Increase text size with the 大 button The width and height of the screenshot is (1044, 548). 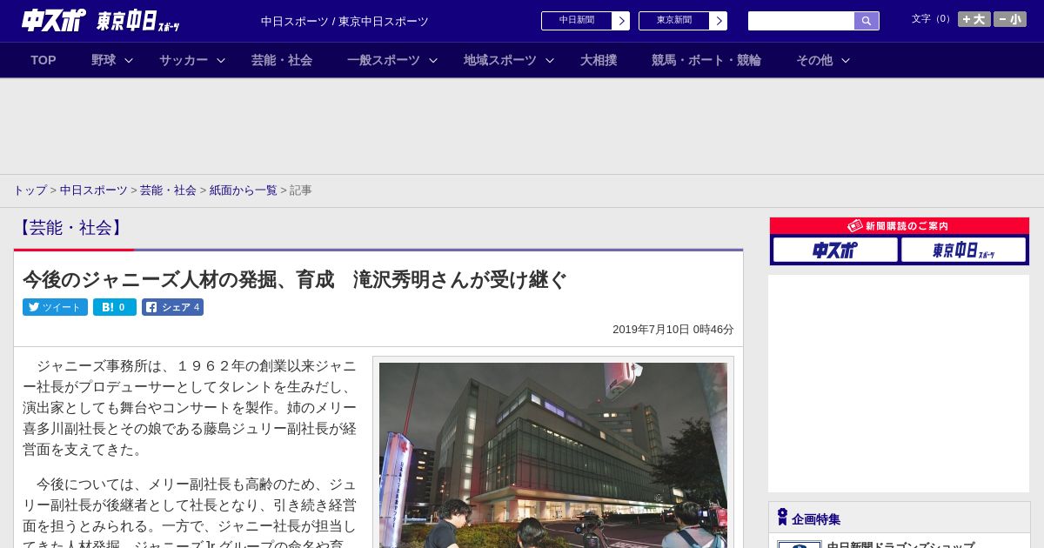coord(974,19)
